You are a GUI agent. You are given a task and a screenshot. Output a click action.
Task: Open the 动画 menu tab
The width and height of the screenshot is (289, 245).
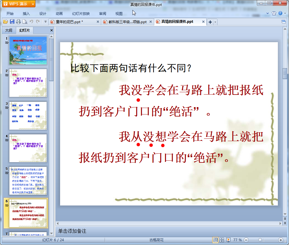point(59,14)
